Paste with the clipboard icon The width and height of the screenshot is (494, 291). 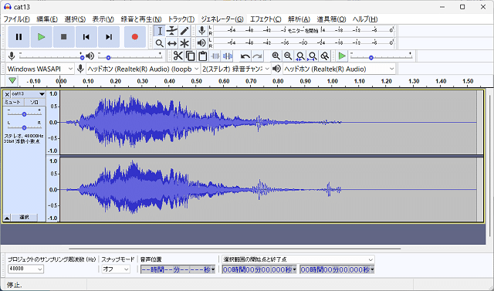(x=202, y=56)
